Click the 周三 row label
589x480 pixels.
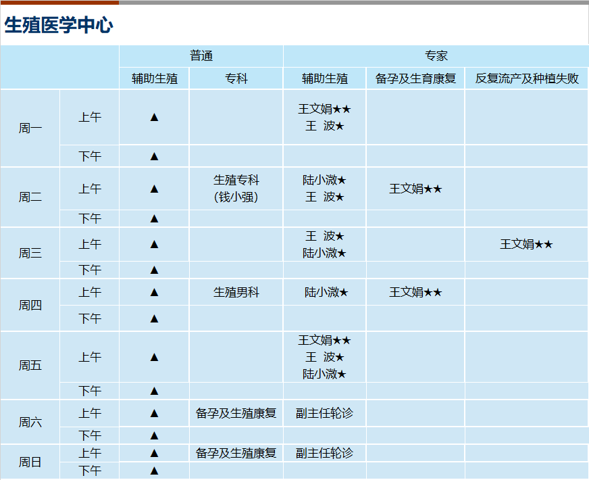(30, 253)
